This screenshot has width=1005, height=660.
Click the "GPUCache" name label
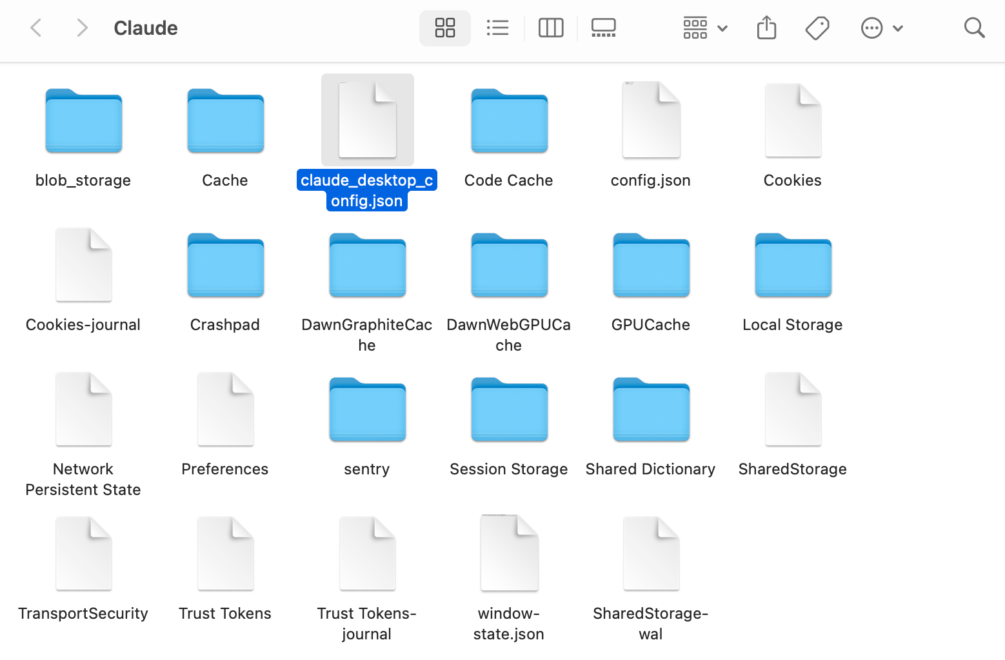(651, 325)
